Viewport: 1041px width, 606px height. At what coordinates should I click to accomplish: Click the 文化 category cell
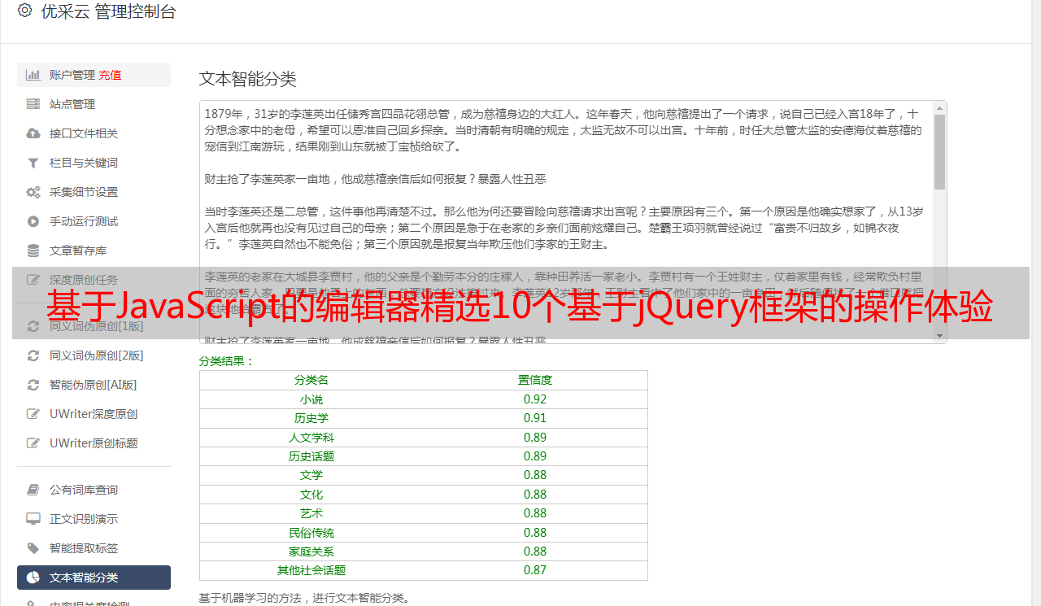311,495
